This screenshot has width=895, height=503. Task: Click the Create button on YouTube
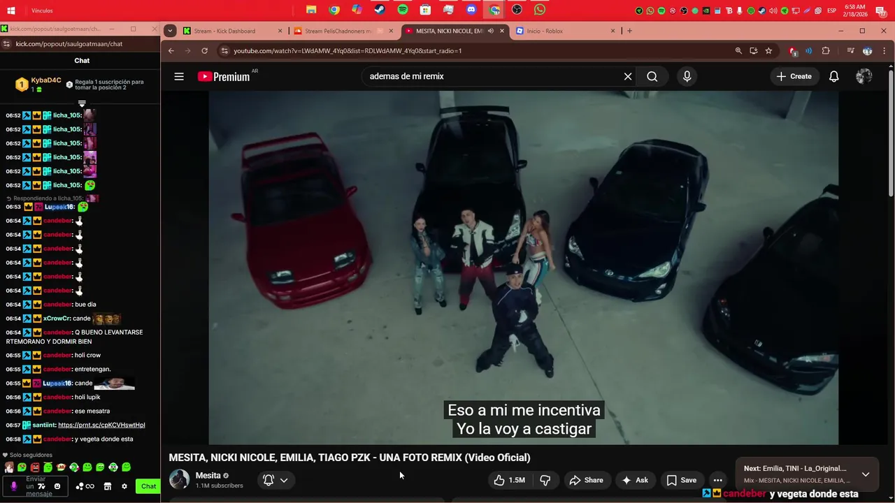(794, 77)
